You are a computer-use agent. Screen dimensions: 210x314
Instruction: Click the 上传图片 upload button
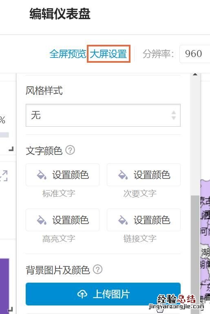(x=103, y=294)
